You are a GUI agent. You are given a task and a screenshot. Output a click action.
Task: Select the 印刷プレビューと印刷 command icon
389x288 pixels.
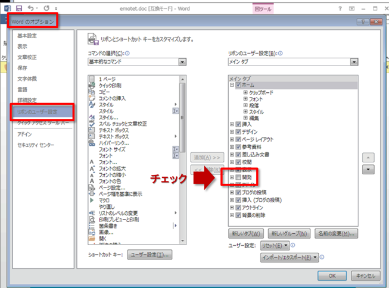(92, 220)
